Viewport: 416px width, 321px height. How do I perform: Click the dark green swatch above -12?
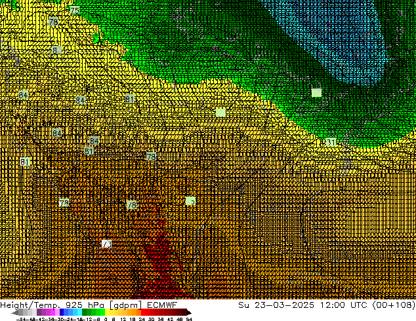point(85,312)
